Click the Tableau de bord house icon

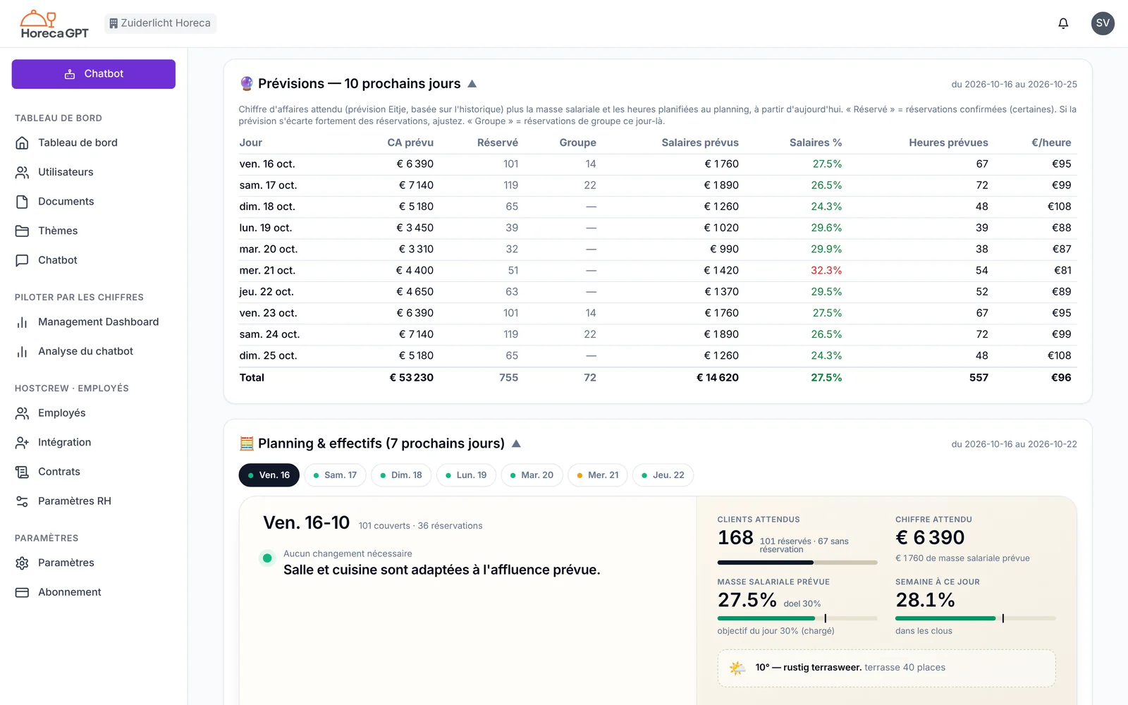click(22, 142)
